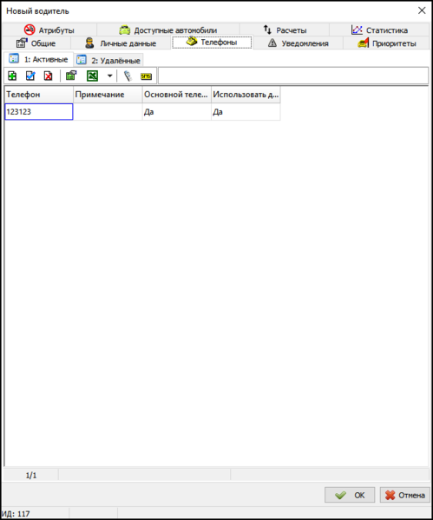433x520 pixels.
Task: Open the Статистика tab
Action: pyautogui.click(x=379, y=30)
